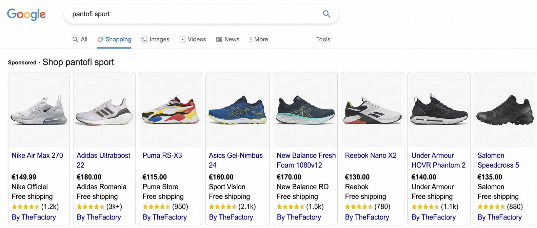Screen dimensions: 537x228
Task: Click By TheFactory under Asics Gel-Nimbus
Action: pos(231,217)
